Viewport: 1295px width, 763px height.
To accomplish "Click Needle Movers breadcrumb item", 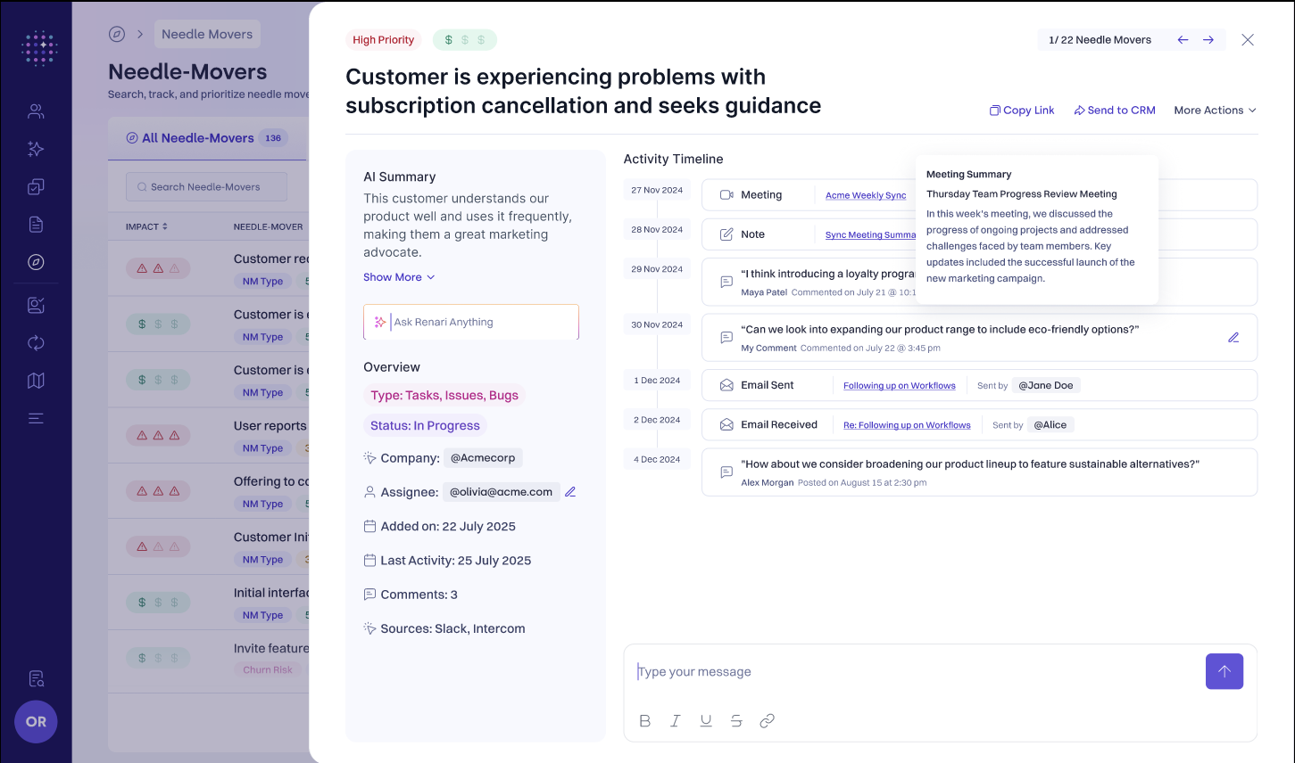I will point(207,34).
